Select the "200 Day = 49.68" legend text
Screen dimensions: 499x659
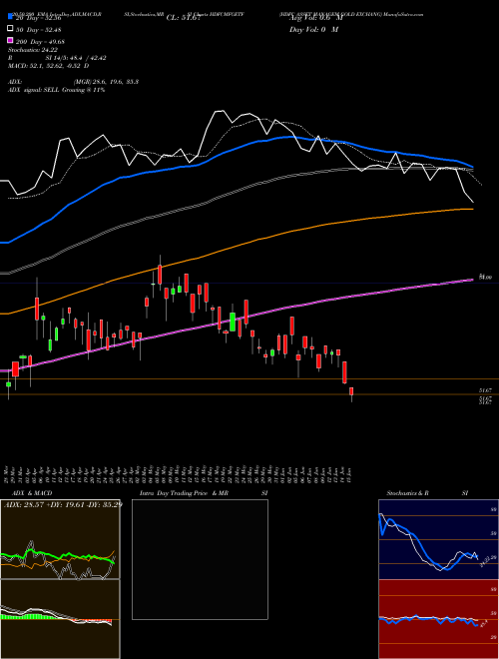tap(40, 41)
